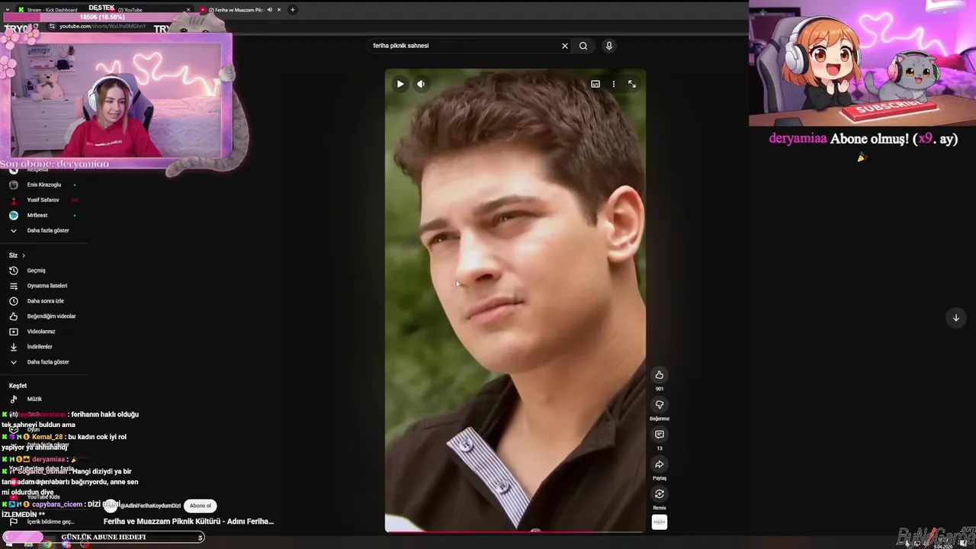Start voice search with the microphone
Screen dimensions: 976x549
pos(608,46)
